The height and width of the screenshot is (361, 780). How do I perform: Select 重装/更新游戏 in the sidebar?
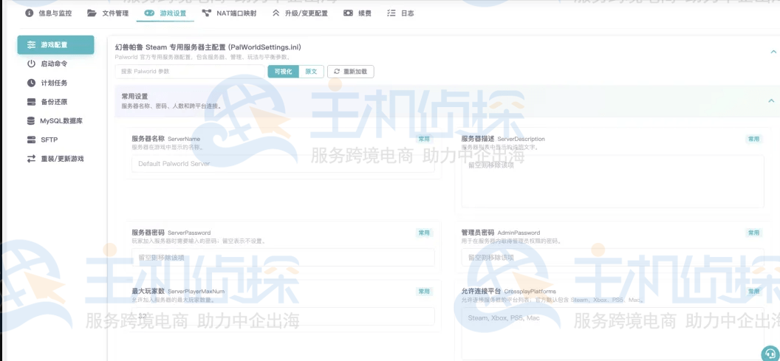(x=55, y=159)
